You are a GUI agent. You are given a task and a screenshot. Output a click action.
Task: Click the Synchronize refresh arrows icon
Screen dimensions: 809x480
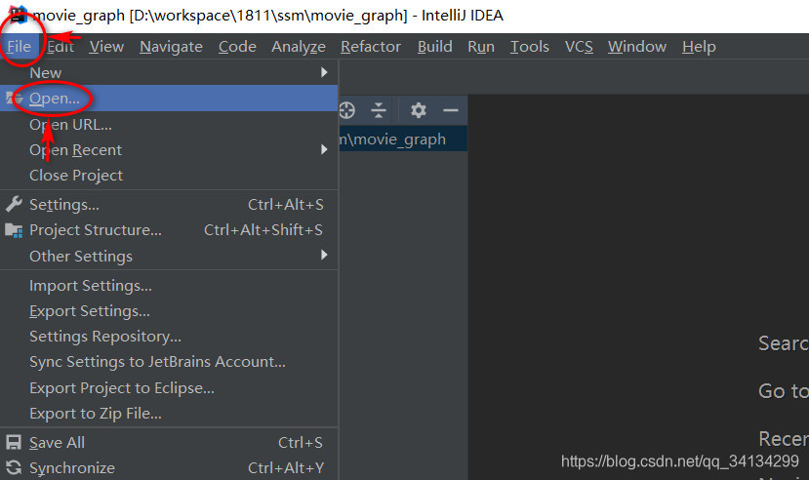tap(14, 467)
